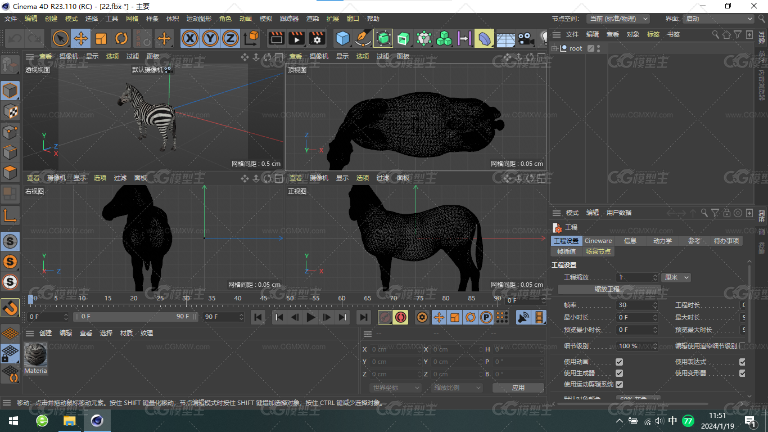The image size is (768, 432).
Task: Select the Live Selection arrow tool
Action: click(60, 38)
